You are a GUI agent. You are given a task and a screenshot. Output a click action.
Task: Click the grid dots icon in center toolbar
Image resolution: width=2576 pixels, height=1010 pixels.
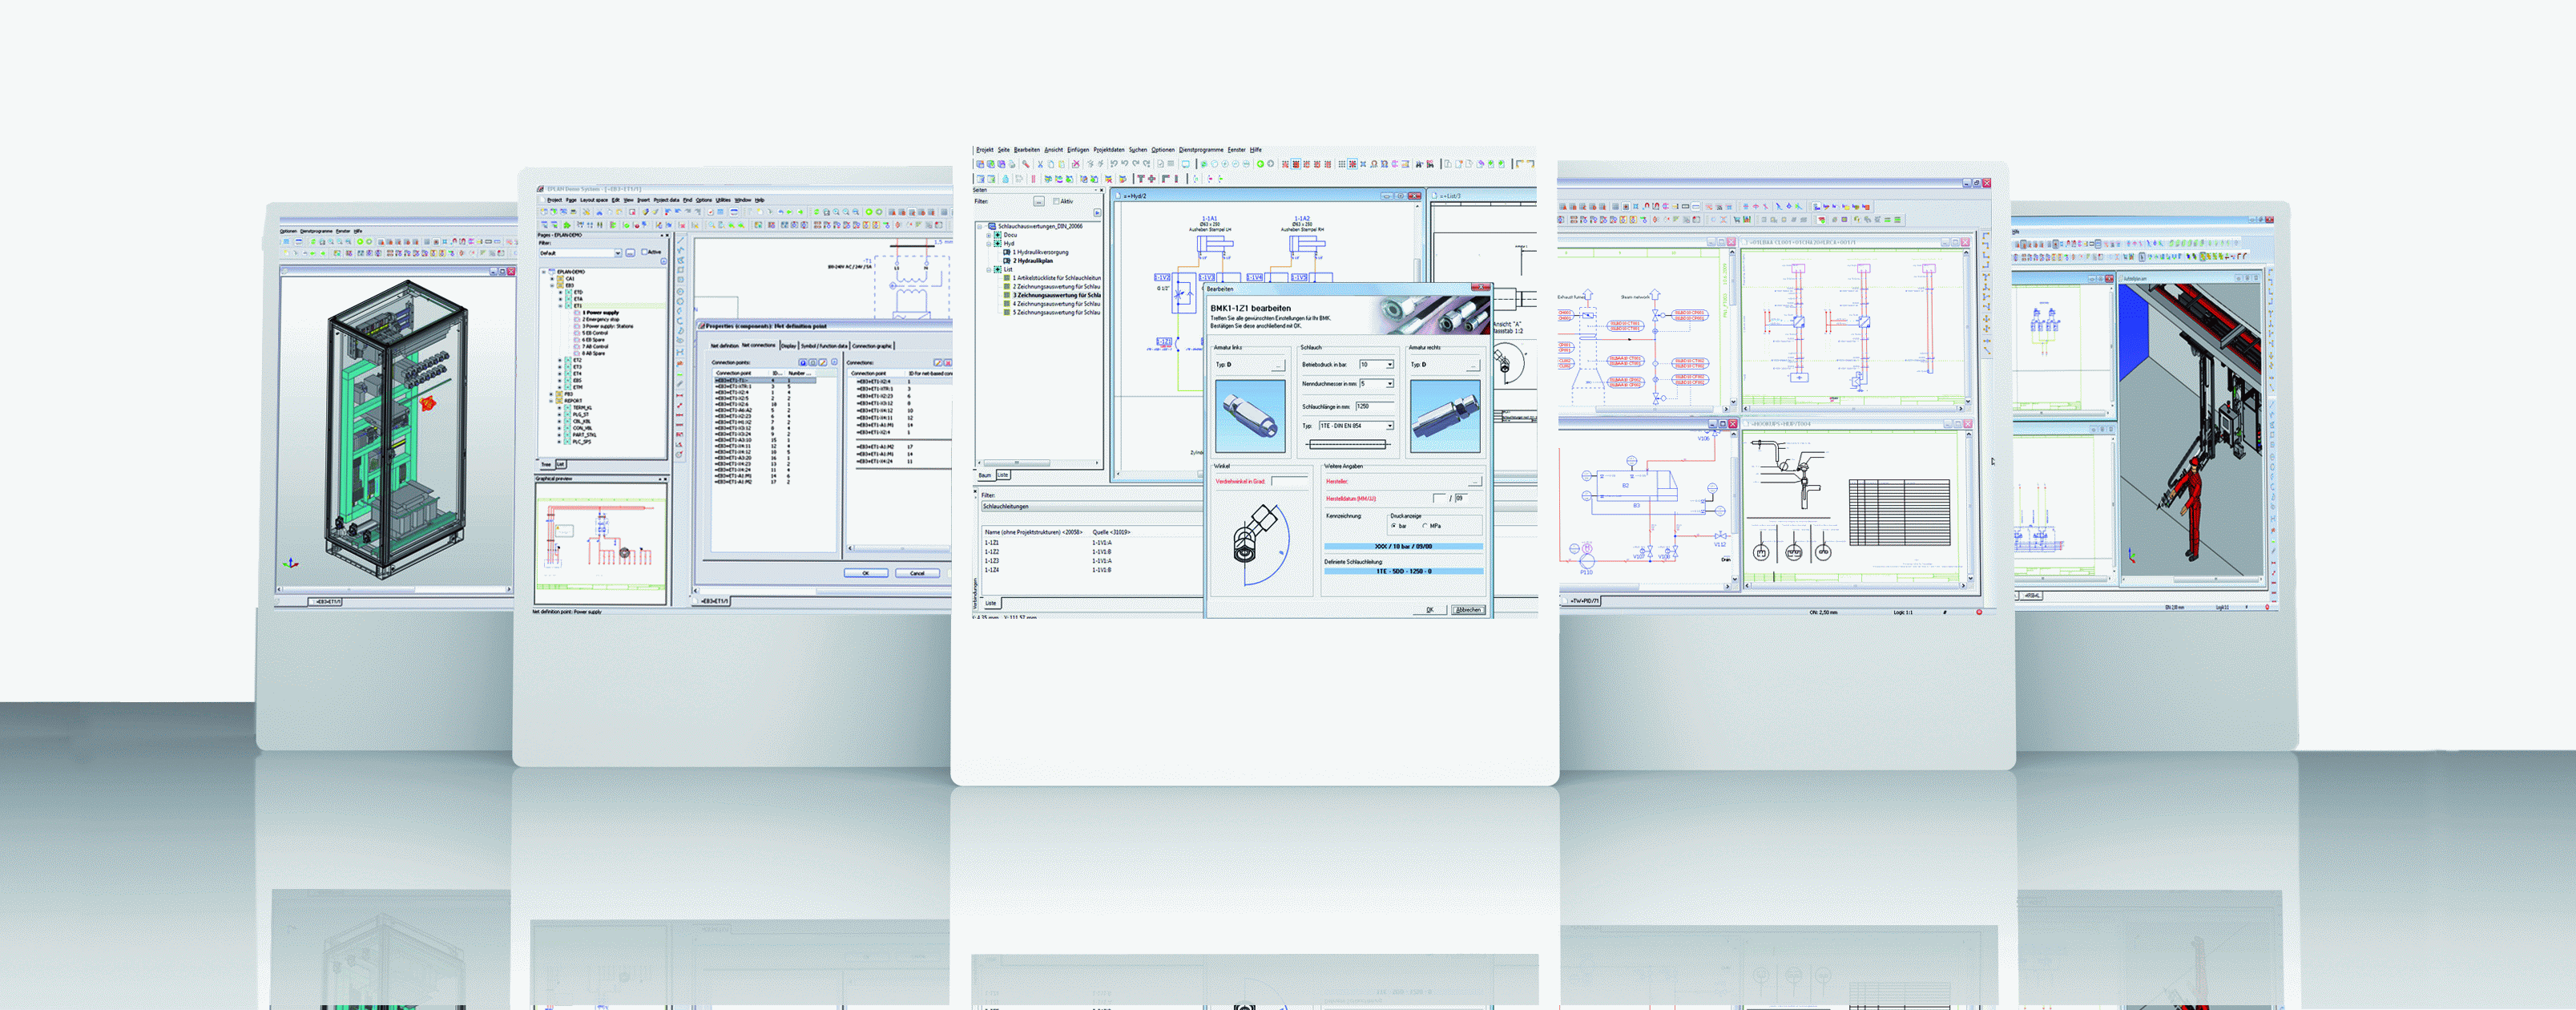(1342, 164)
